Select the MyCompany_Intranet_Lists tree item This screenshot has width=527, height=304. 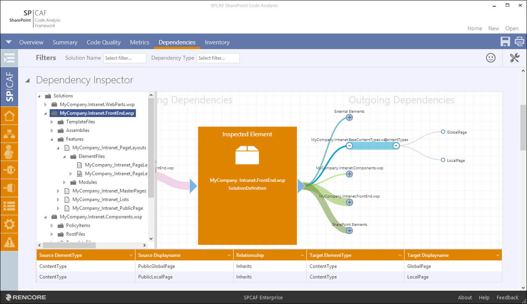pyautogui.click(x=100, y=200)
